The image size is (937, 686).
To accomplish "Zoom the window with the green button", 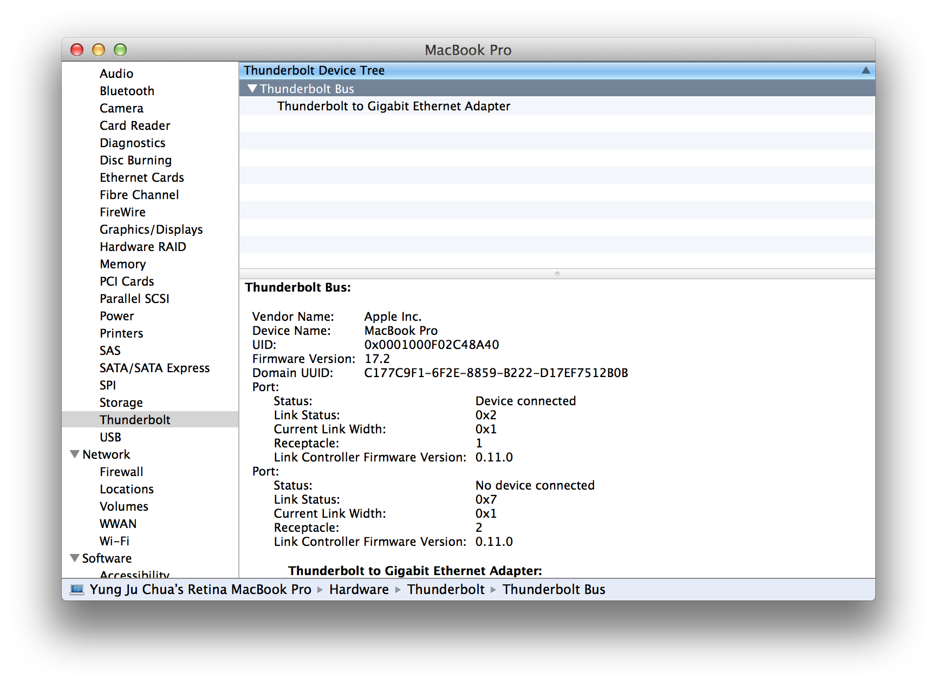I will click(x=120, y=50).
